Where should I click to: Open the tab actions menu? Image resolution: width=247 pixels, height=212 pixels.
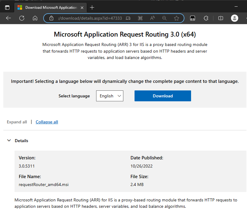pyautogui.click(x=7, y=8)
